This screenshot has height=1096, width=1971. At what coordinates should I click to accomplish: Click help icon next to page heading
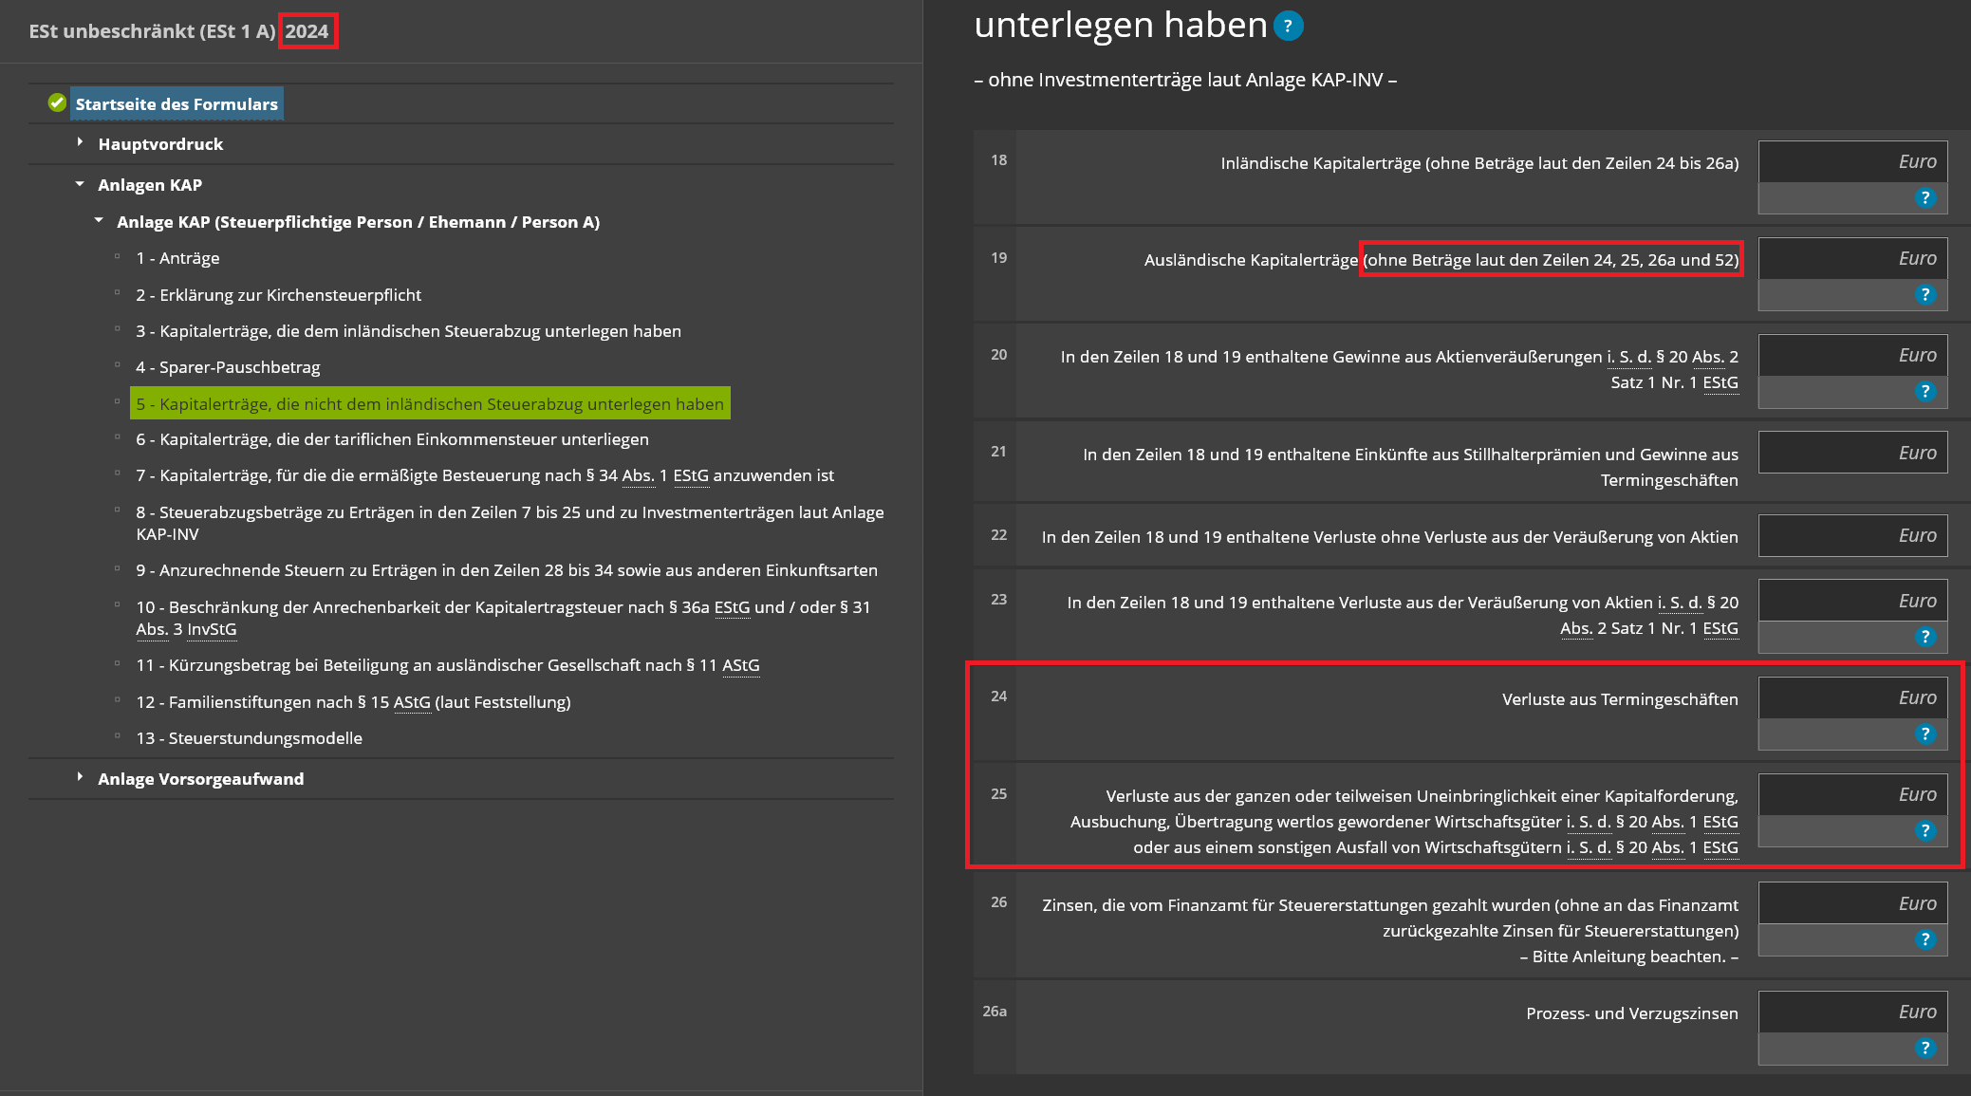pyautogui.click(x=1288, y=26)
